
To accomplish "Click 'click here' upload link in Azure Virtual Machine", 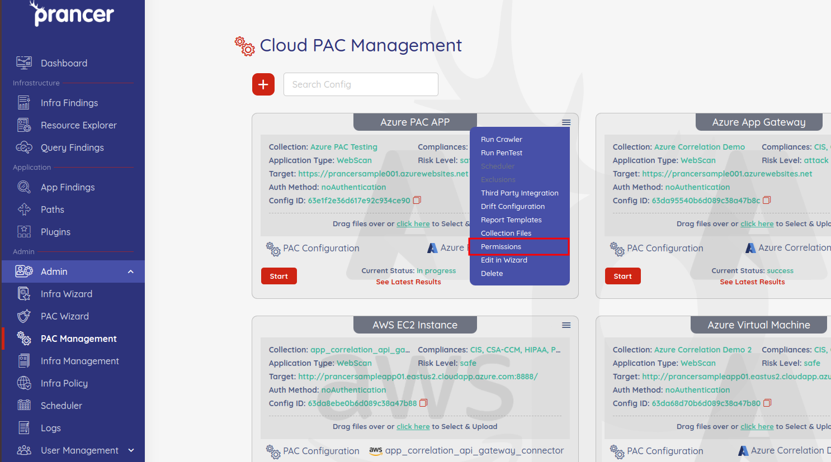I will (757, 426).
